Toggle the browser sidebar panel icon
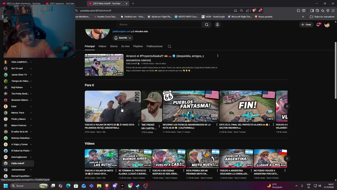 click(312, 11)
